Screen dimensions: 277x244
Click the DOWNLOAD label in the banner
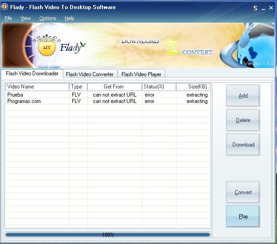(x=140, y=41)
